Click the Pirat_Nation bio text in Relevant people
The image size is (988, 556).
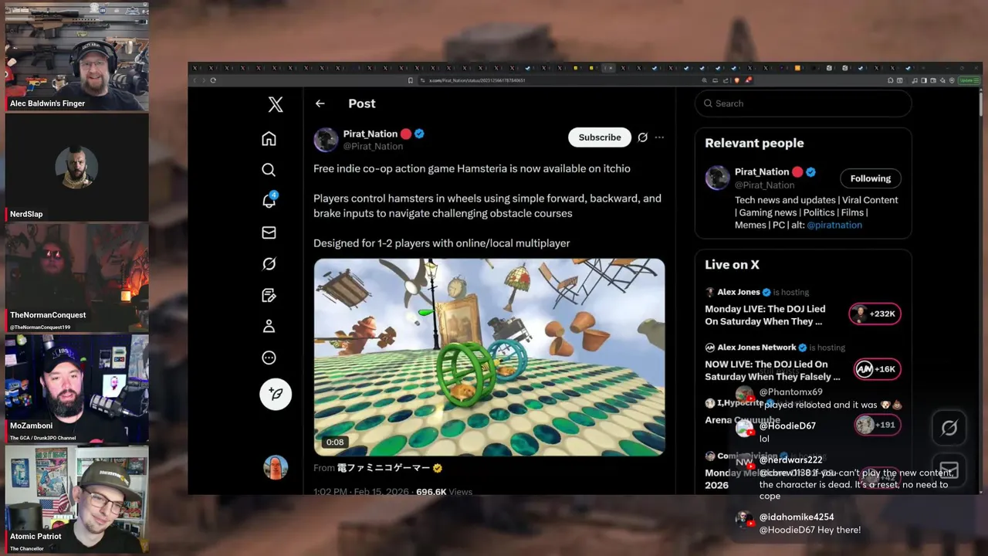click(x=817, y=212)
